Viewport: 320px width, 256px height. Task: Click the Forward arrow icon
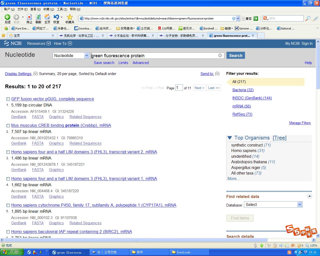(x=16, y=17)
